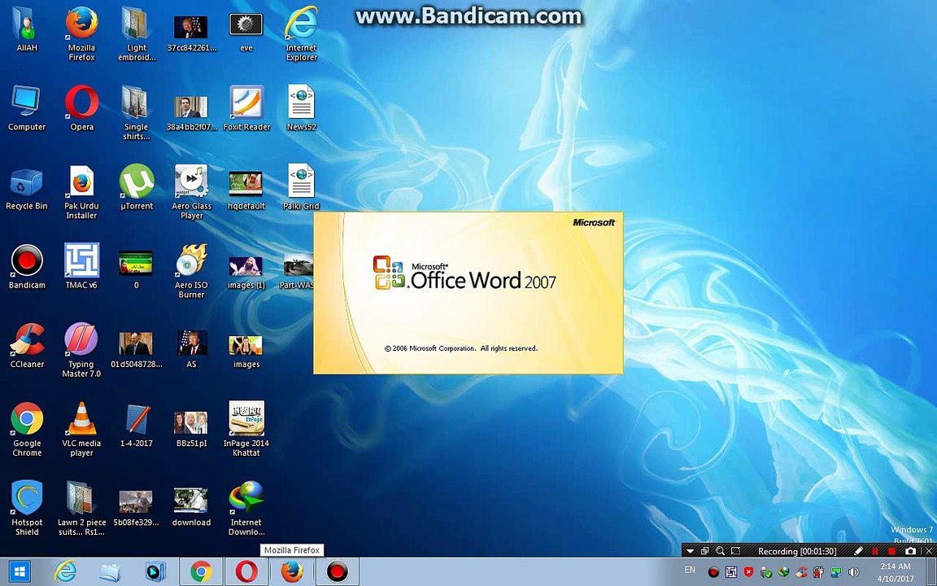Select the image file named 0
937x586 pixels.
(x=137, y=269)
